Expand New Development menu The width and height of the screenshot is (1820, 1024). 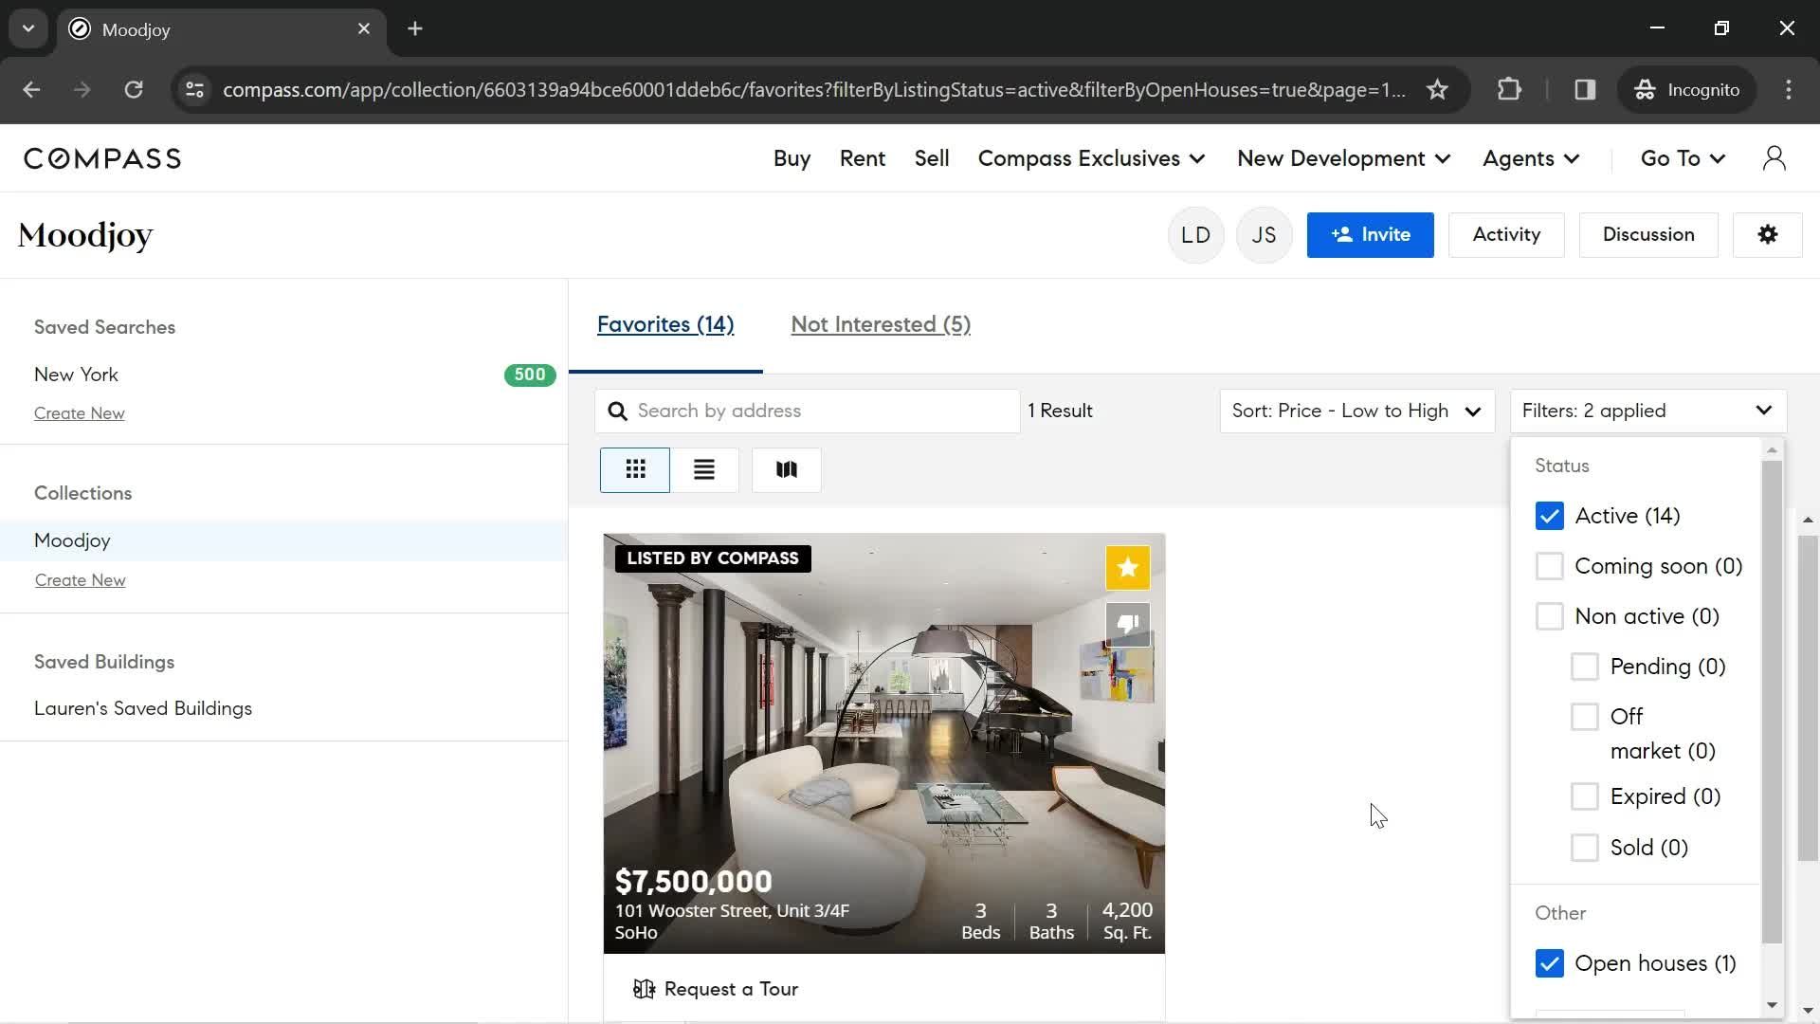pos(1343,158)
